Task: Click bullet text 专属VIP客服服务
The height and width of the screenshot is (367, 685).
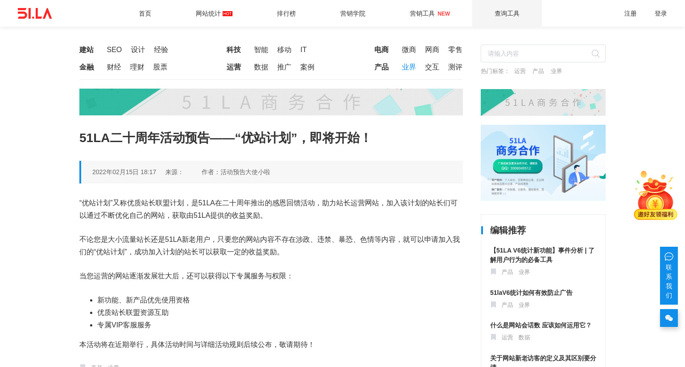Action: (124, 325)
